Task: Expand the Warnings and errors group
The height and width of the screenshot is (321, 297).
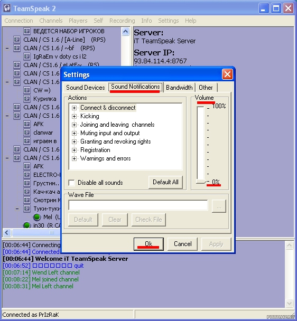Action: pos(74,158)
